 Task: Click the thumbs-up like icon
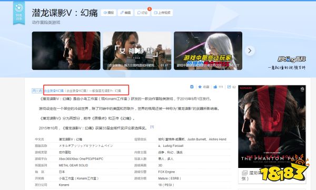coord(215,87)
